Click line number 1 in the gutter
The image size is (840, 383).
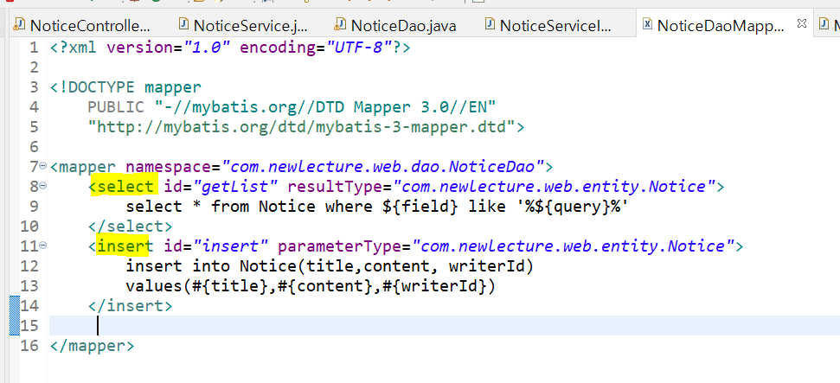33,48
